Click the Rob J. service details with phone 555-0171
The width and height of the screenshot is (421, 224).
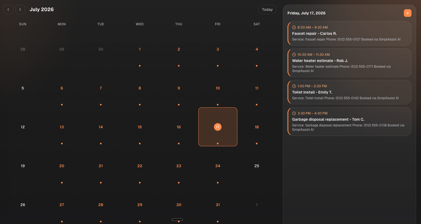[x=341, y=69]
